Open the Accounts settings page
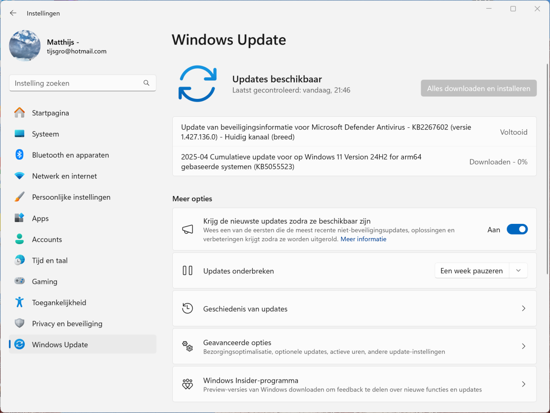 click(x=47, y=239)
